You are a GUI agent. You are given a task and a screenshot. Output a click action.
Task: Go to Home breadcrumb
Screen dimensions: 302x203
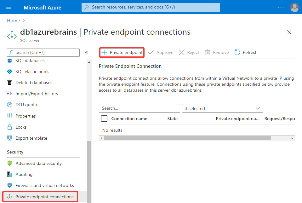14,20
